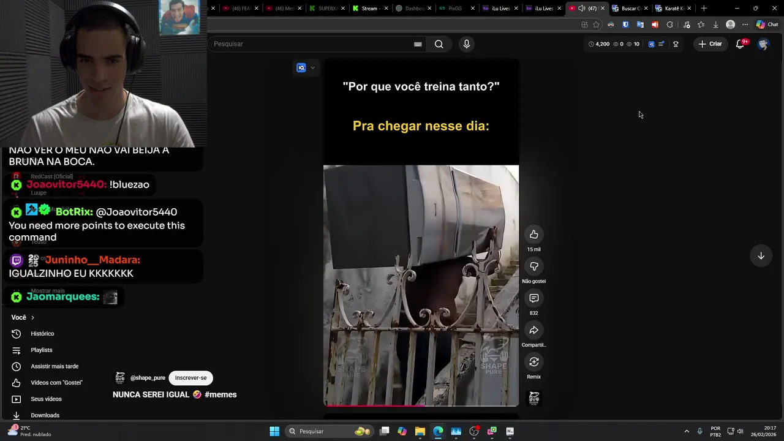This screenshot has width=784, height=441.
Task: Open the Bitwarden shield extension icon
Action: click(625, 24)
